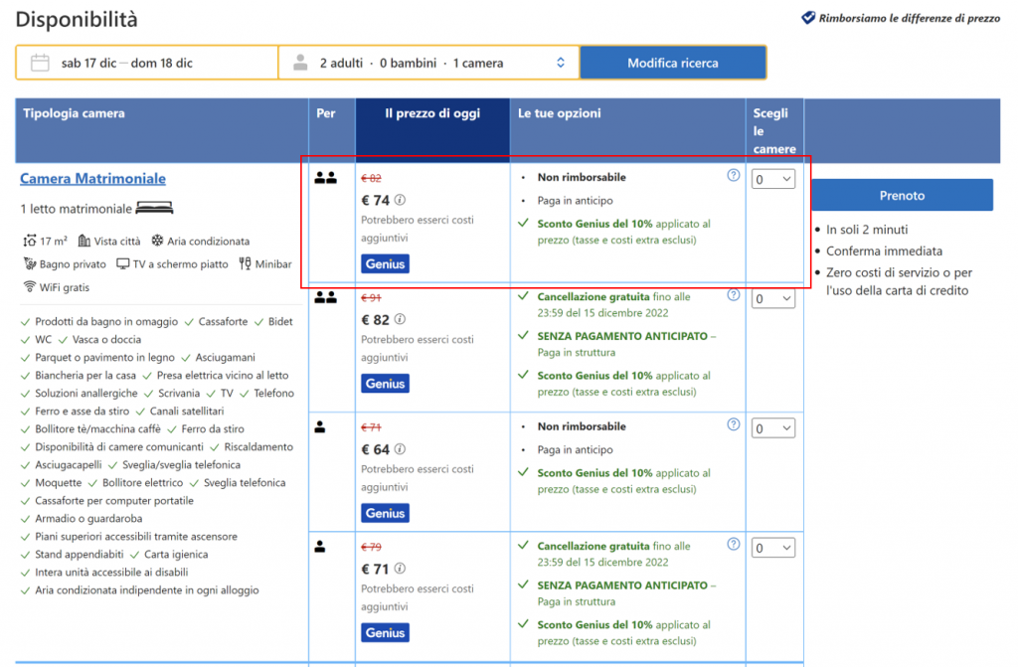Screen dimensions: 1018x667
Task: Click the Genius badge under € 82
Action: pyautogui.click(x=385, y=384)
